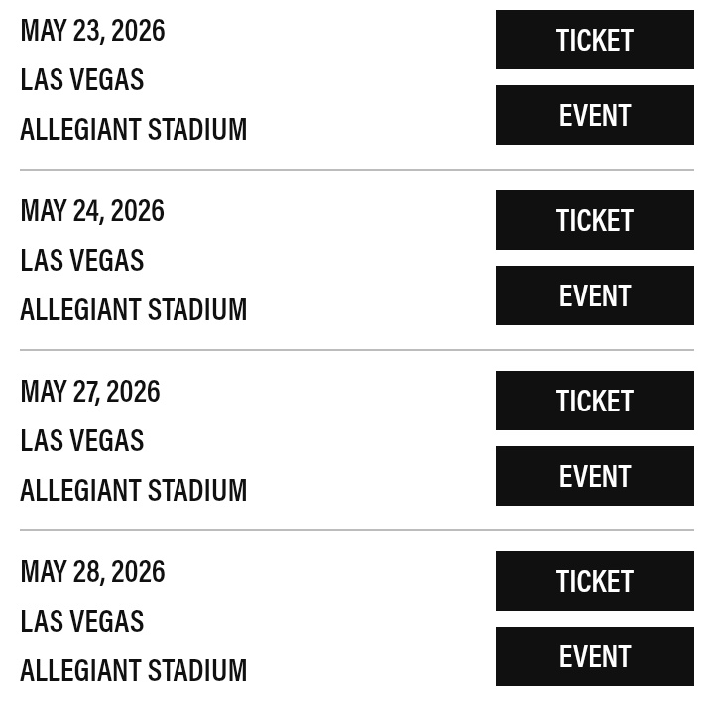Click the May 24, 2026 date text
714x703 pixels.
[92, 211]
